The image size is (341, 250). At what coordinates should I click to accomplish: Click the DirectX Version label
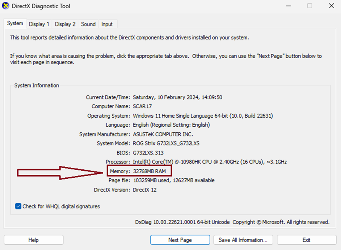pos(112,190)
